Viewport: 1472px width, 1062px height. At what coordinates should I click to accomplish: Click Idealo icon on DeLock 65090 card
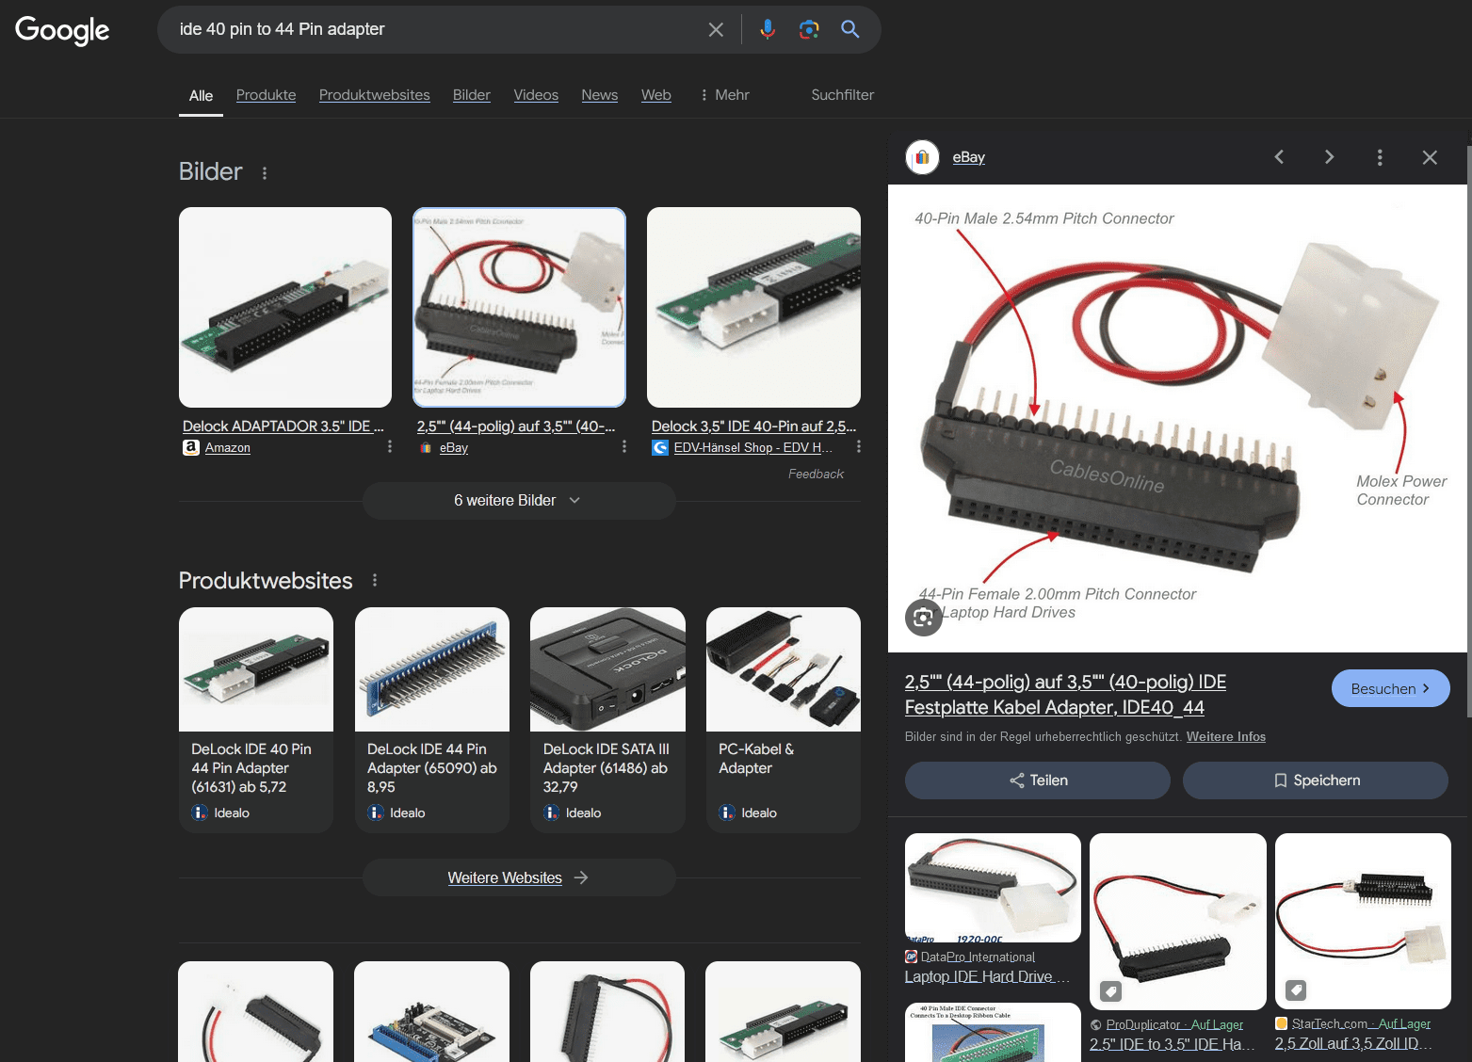coord(376,813)
